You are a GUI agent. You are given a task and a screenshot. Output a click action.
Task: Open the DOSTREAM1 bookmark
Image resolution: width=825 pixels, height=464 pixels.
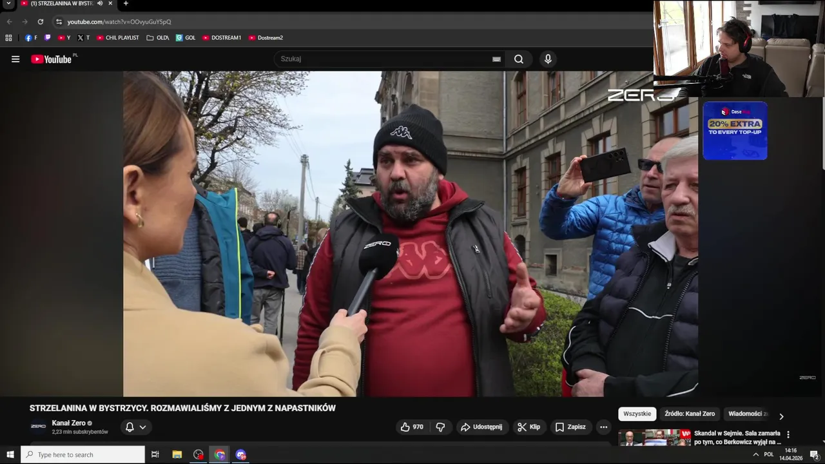222,38
